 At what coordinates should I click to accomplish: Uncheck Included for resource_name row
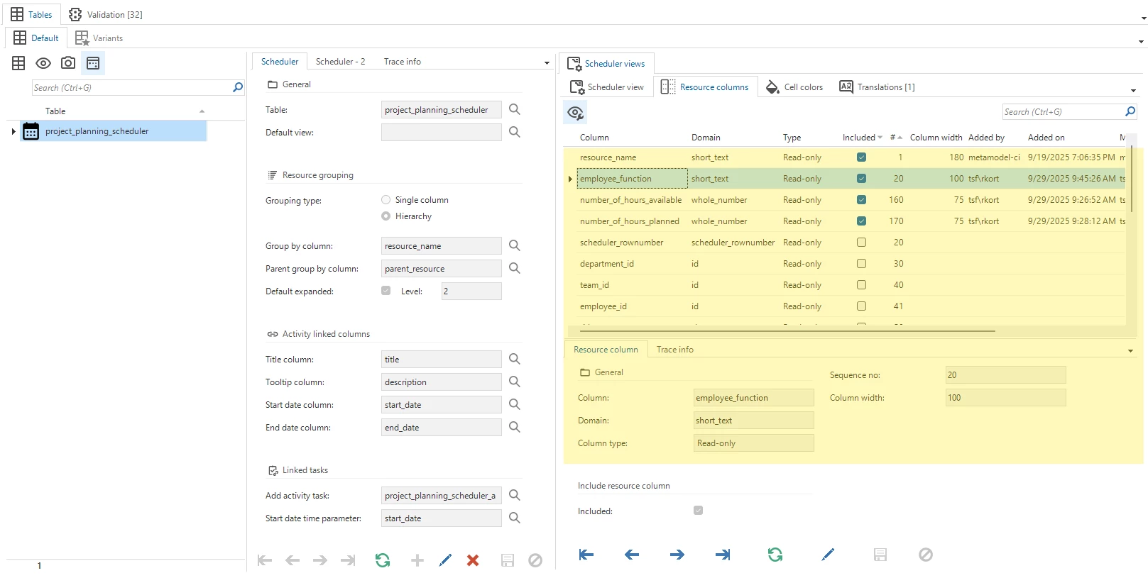pyautogui.click(x=861, y=157)
